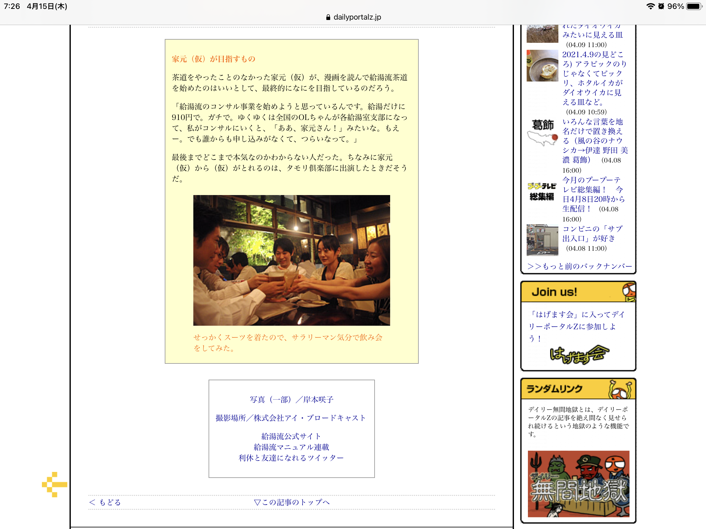This screenshot has height=529, width=706.
Task: Click the ＜もどる back link
Action: pyautogui.click(x=105, y=502)
